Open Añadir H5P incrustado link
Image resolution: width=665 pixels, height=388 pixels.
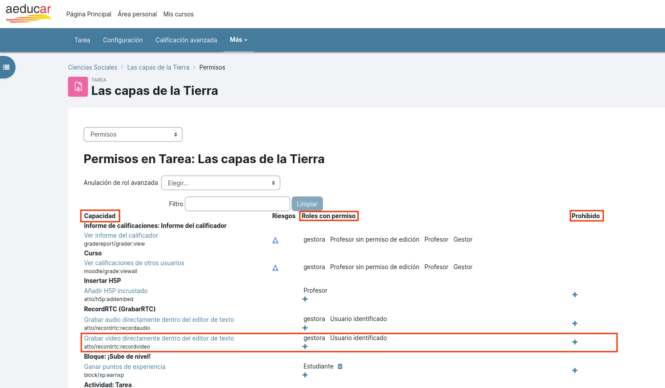116,291
